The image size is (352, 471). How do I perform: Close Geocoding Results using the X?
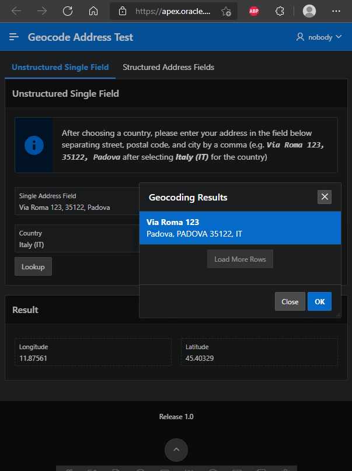click(x=325, y=196)
